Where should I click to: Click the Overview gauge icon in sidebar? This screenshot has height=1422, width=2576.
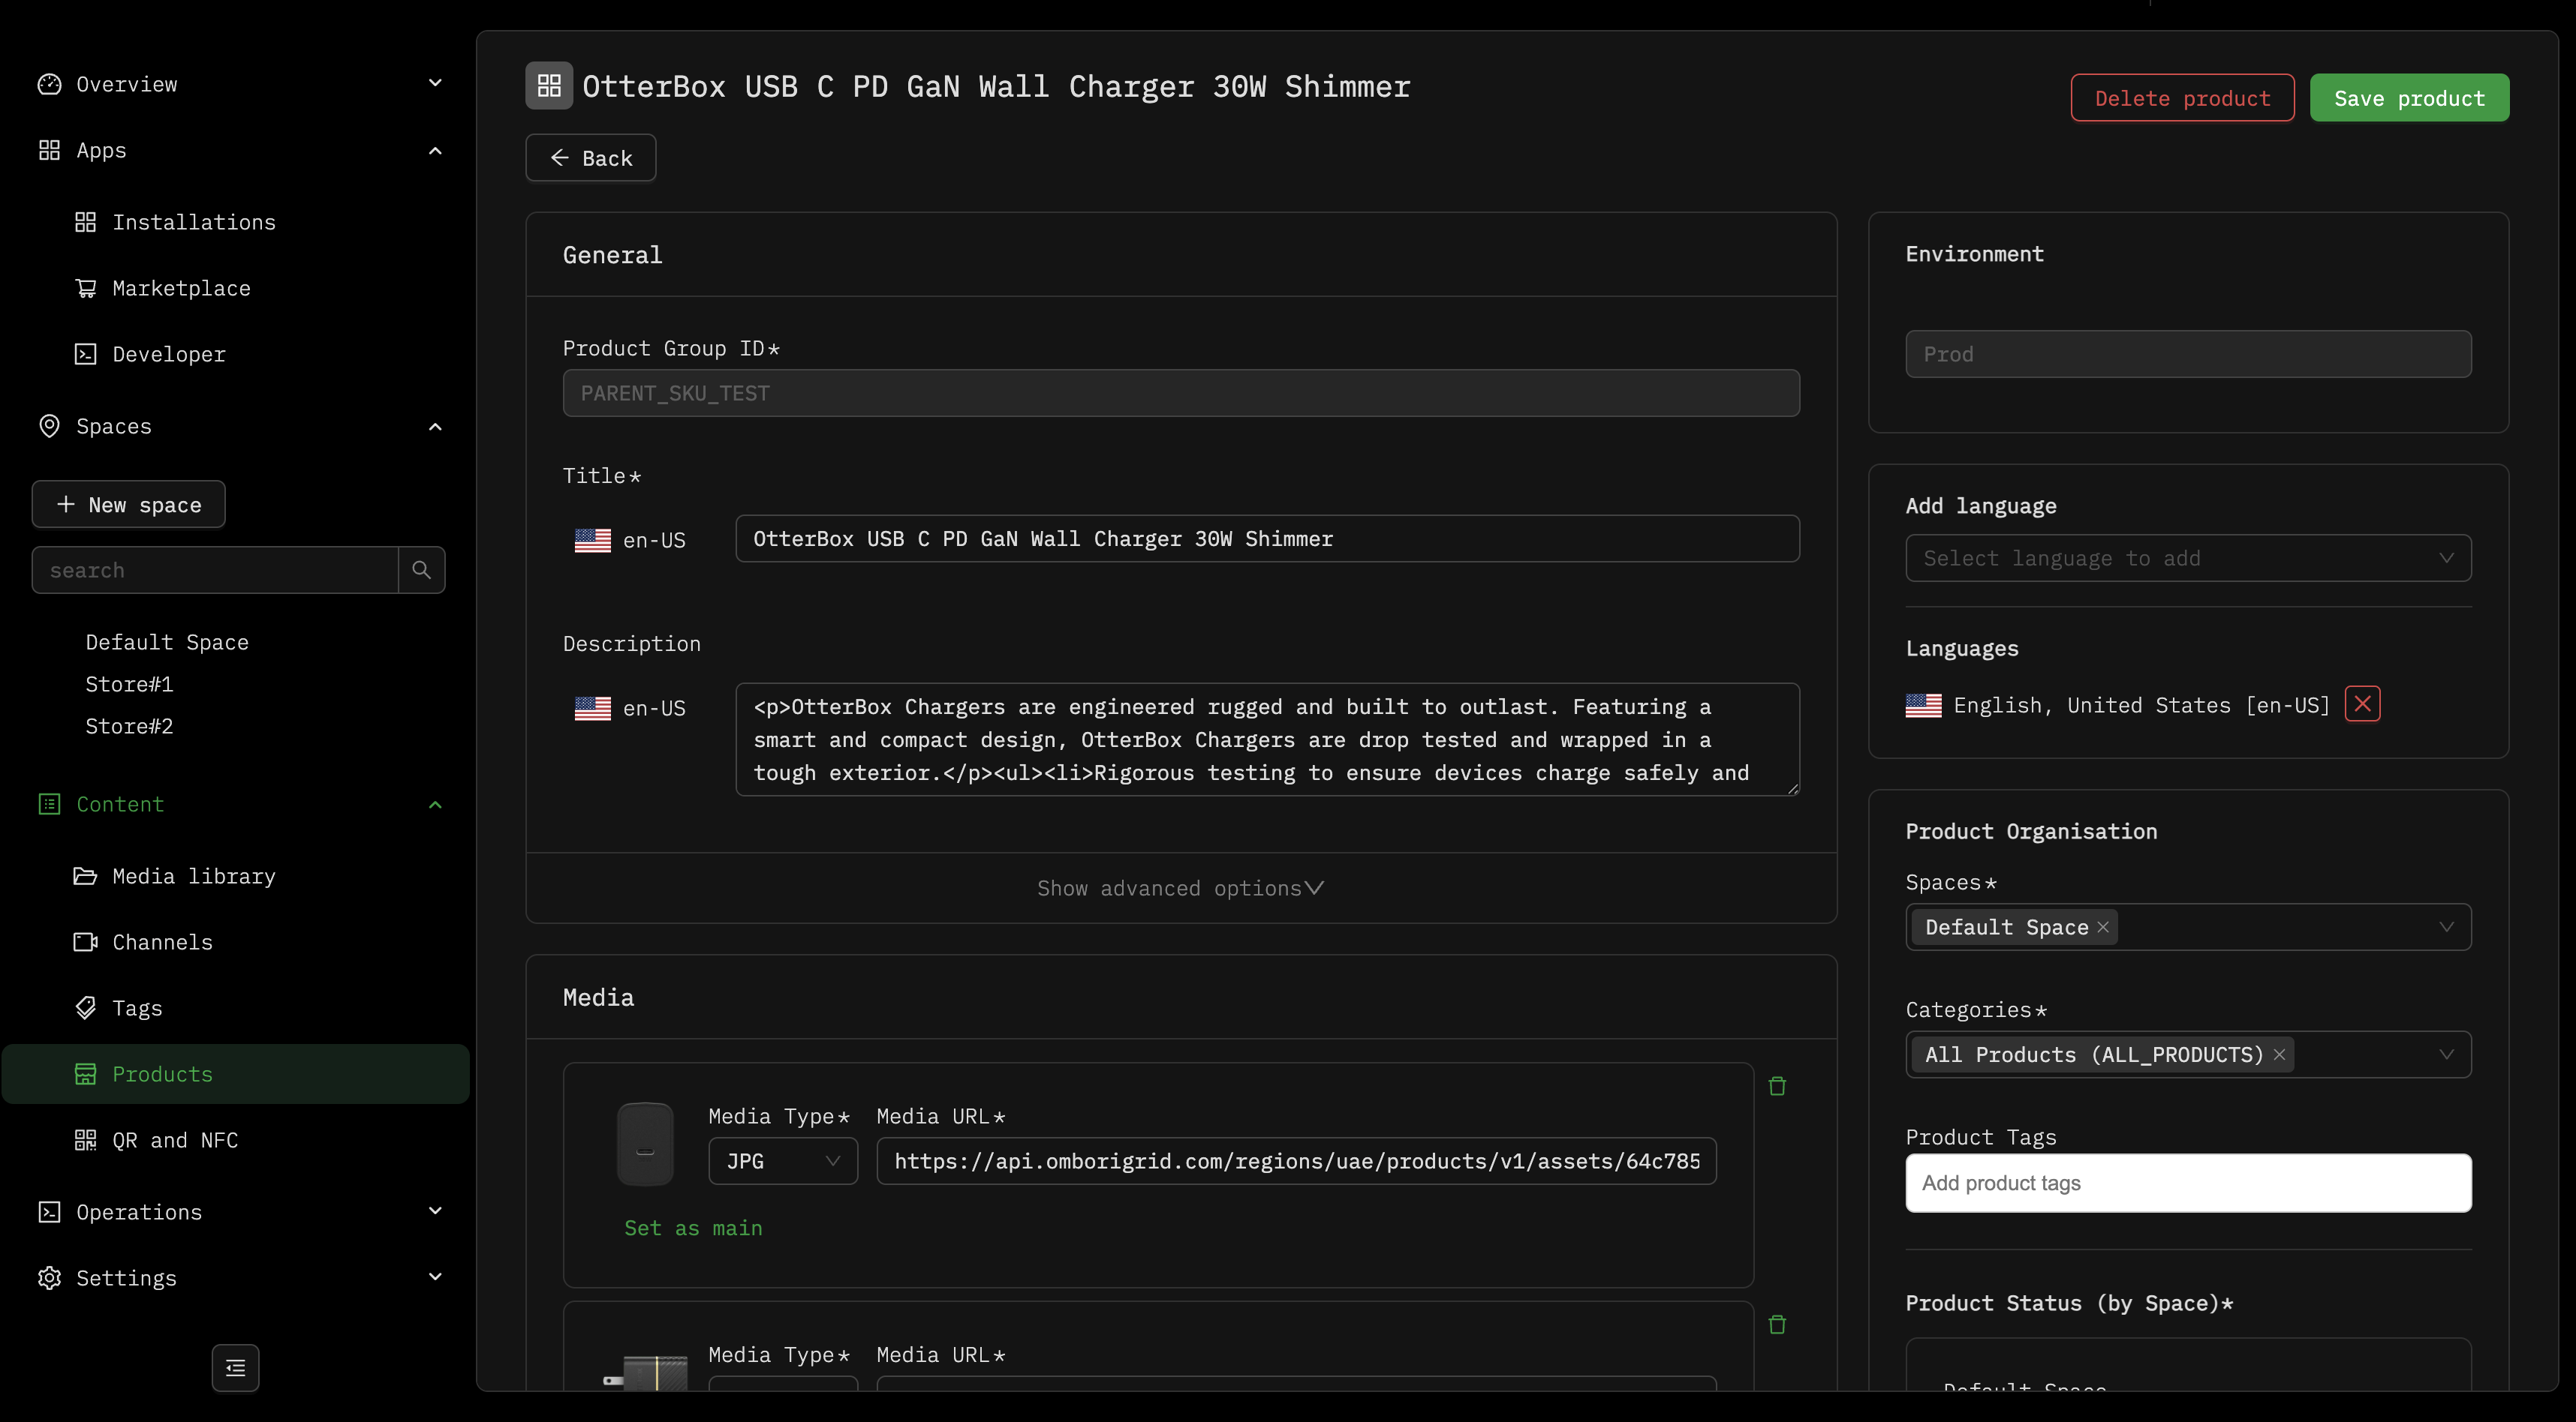[x=49, y=84]
